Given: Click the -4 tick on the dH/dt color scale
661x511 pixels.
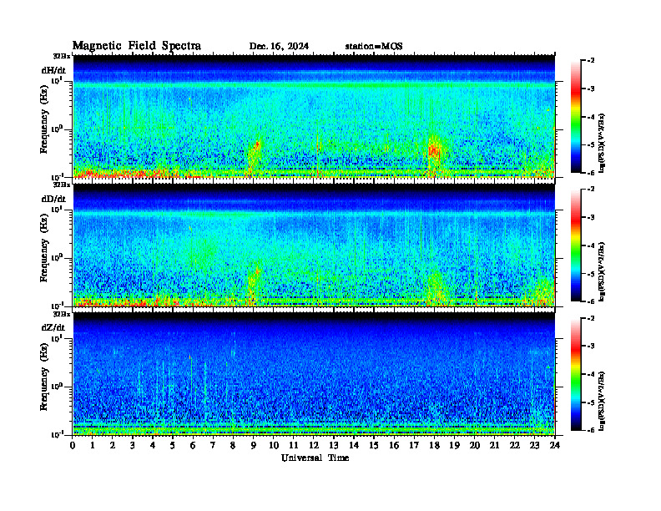Looking at the screenshot, I should 591,117.
